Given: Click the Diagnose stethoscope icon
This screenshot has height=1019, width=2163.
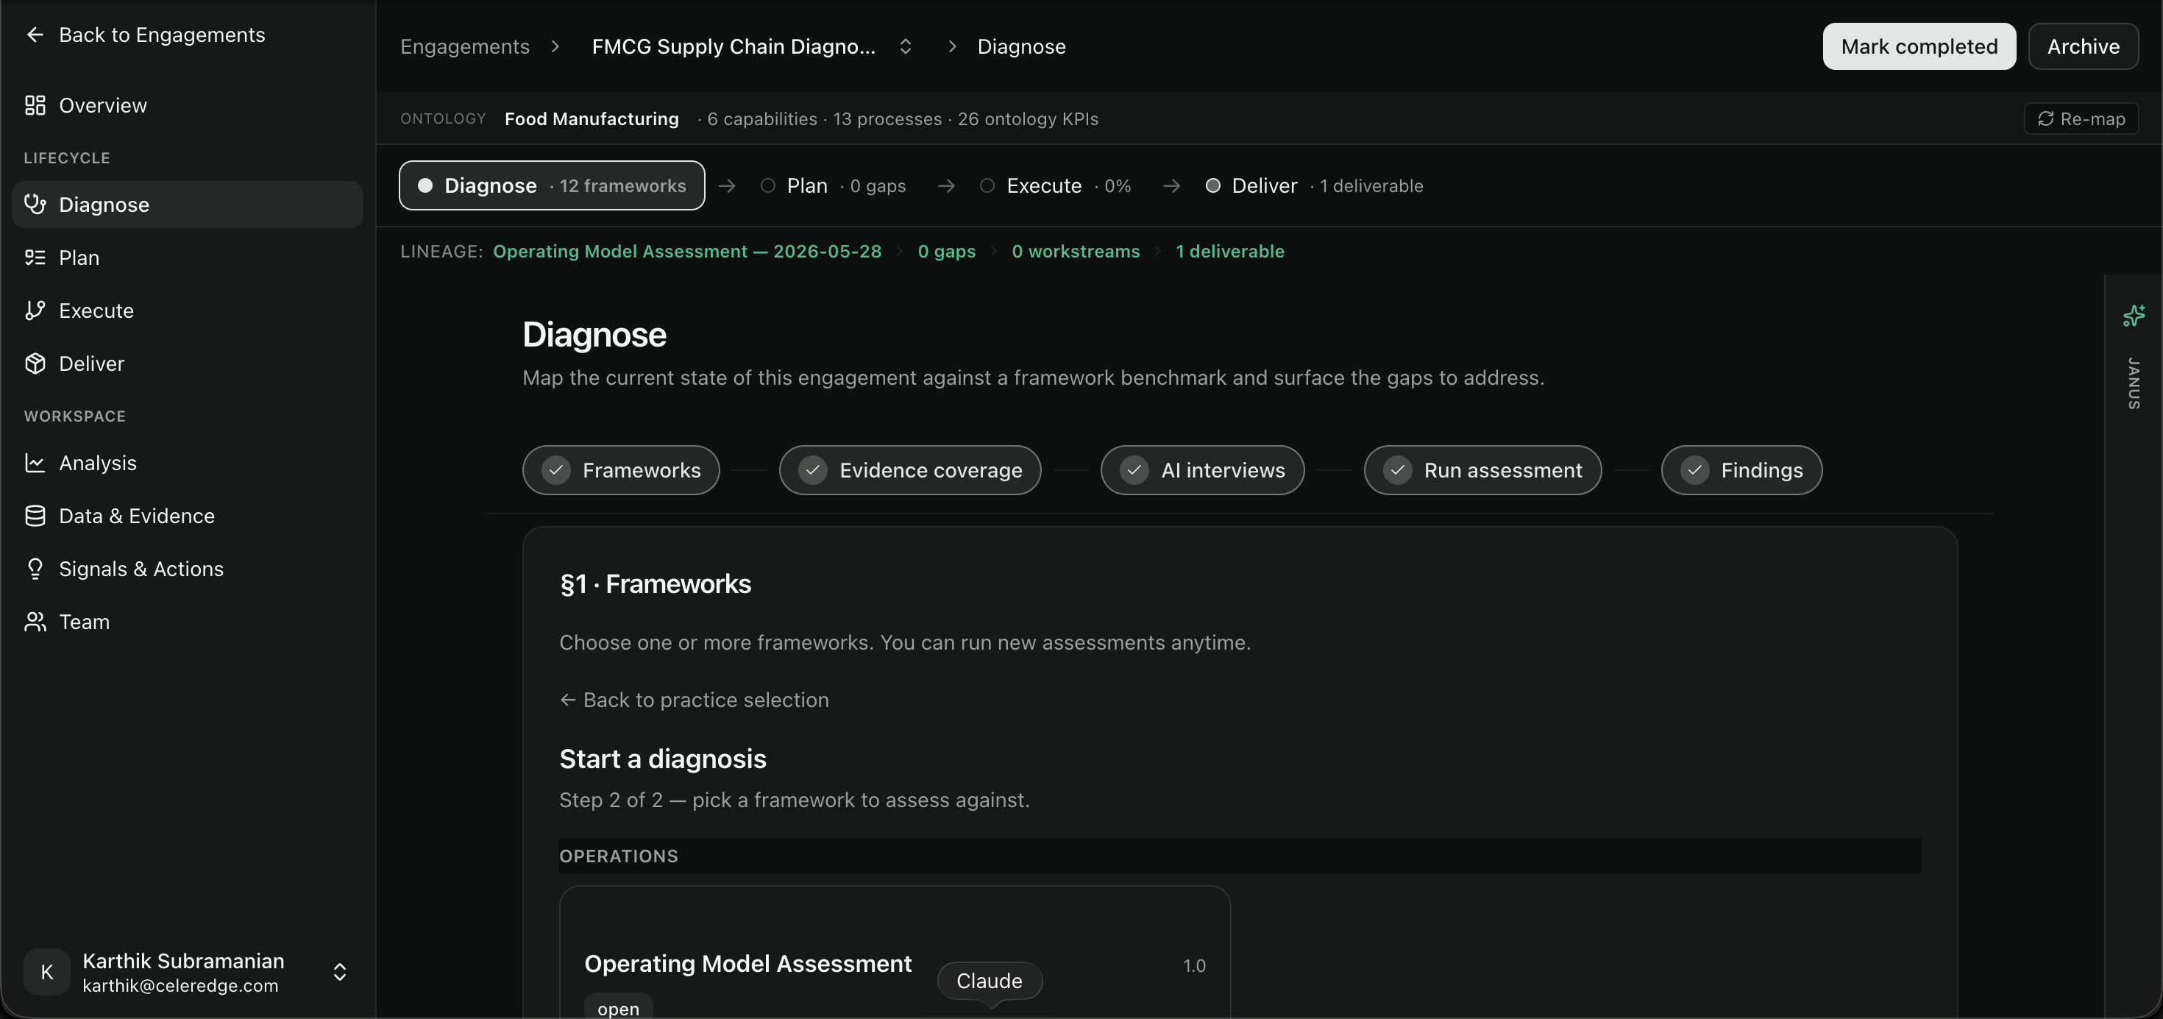Looking at the screenshot, I should coord(35,204).
